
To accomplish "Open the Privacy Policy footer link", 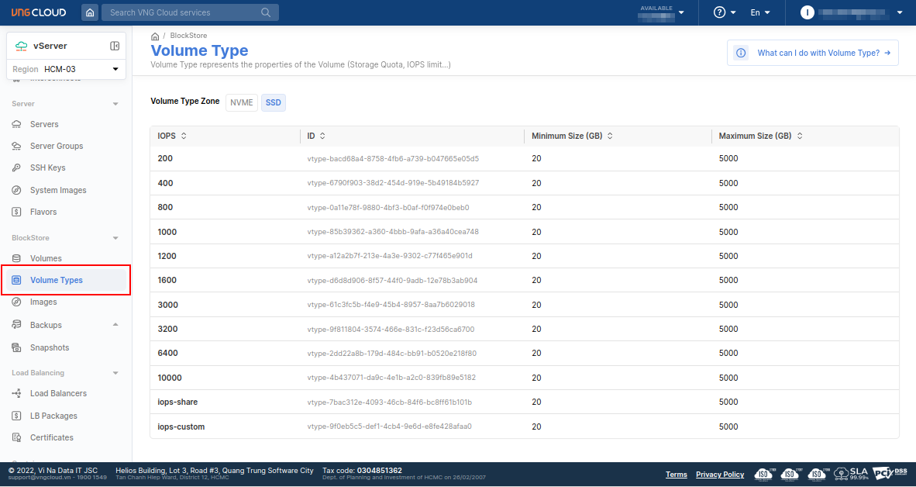I will tap(719, 475).
